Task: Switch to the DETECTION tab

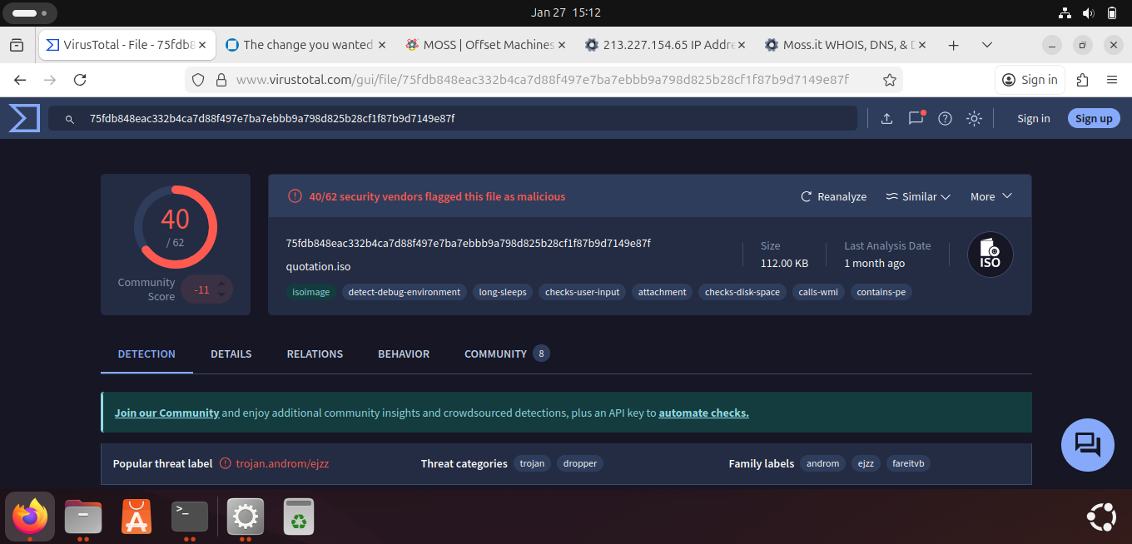Action: point(146,354)
